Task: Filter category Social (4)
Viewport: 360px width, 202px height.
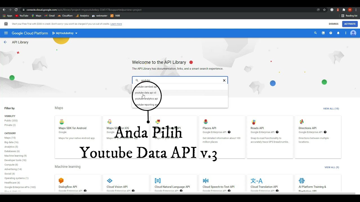Action: 10,174
